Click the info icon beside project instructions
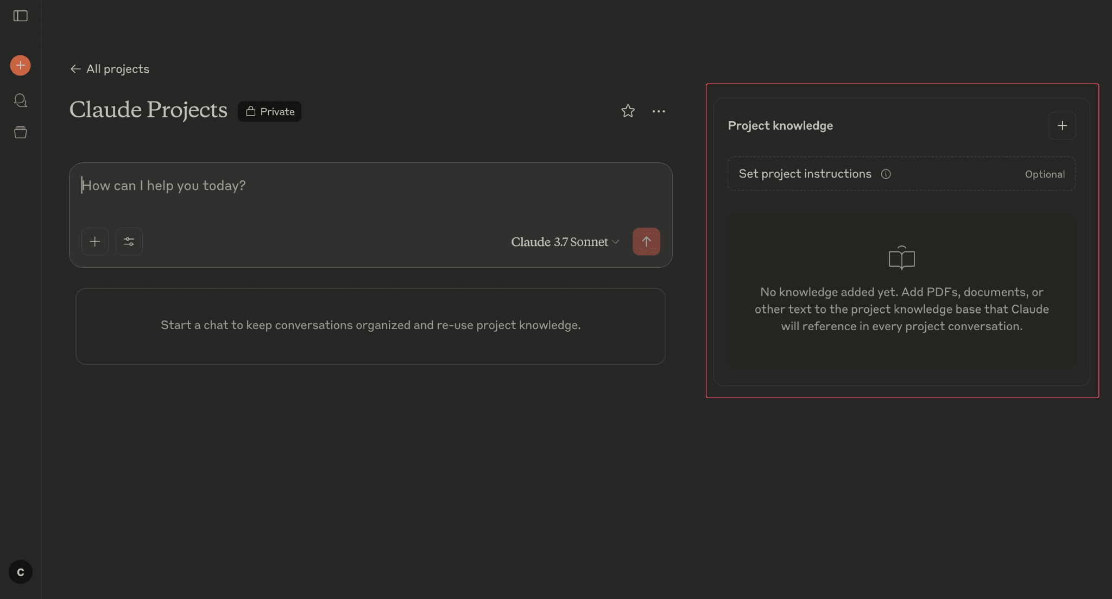1112x599 pixels. [886, 174]
